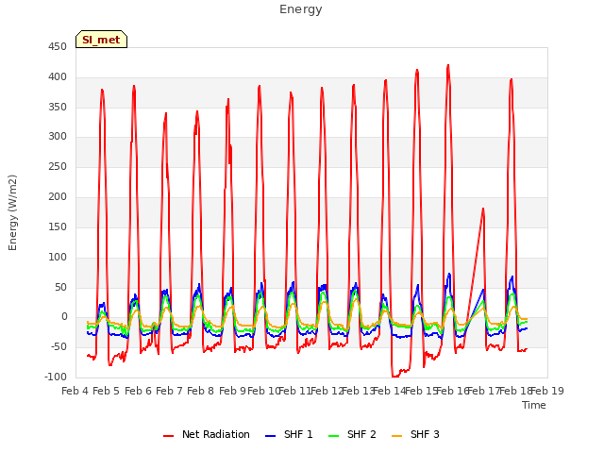The height and width of the screenshot is (453, 604).
Task: Click the Energy chart title
Action: coord(301,9)
